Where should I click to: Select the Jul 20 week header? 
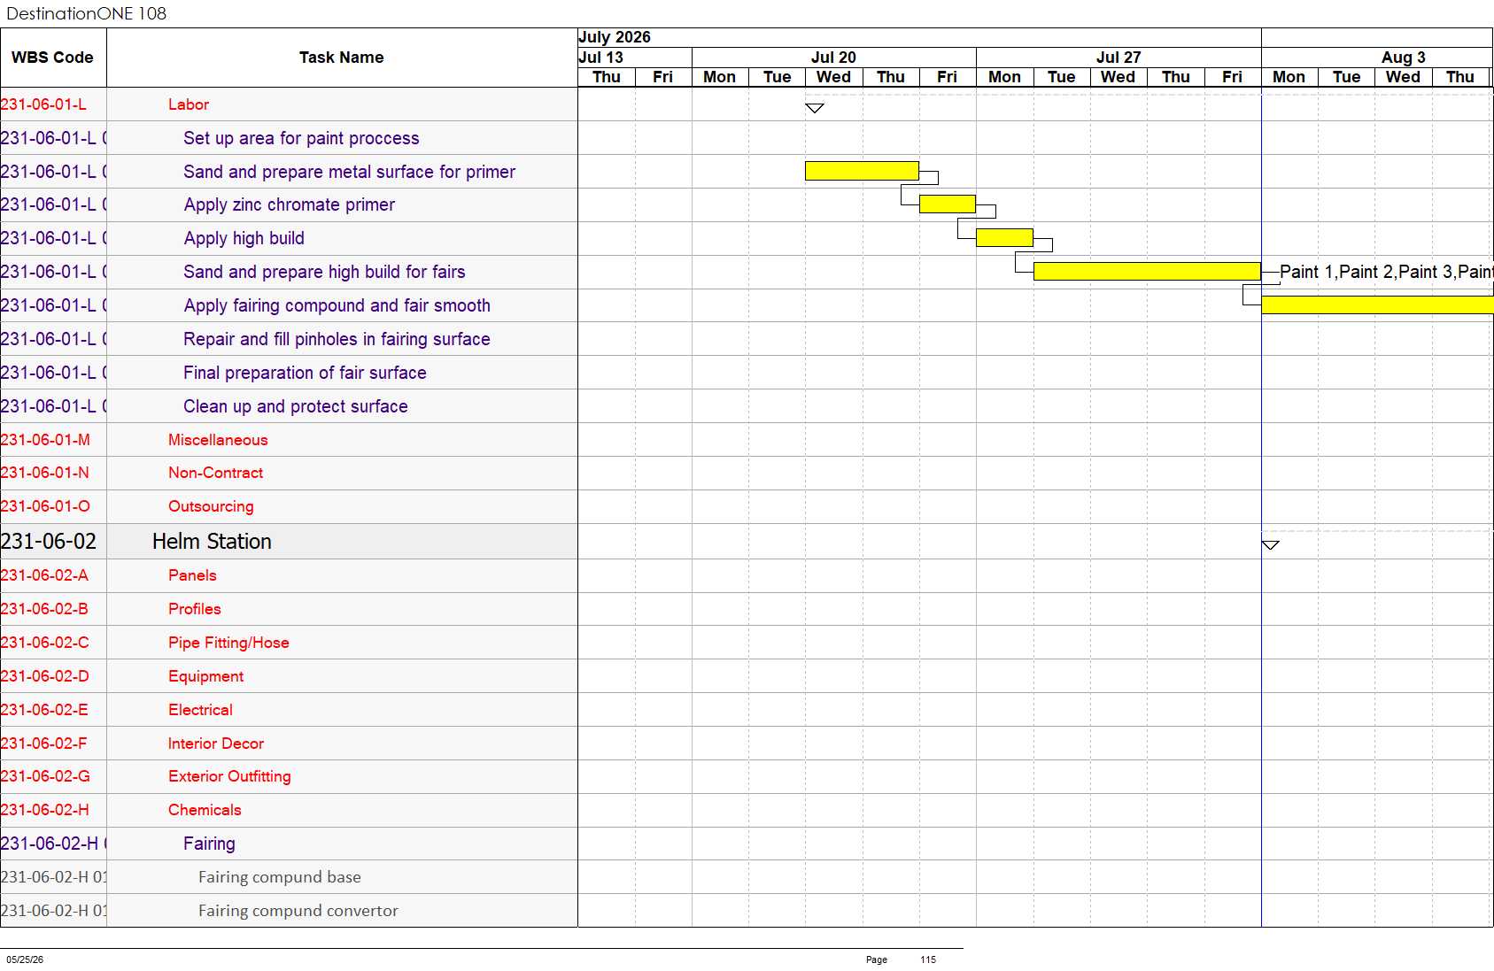click(833, 57)
